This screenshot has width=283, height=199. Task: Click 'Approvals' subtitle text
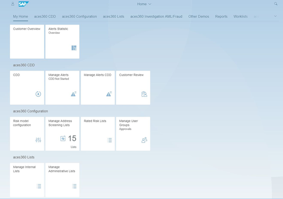125,129
